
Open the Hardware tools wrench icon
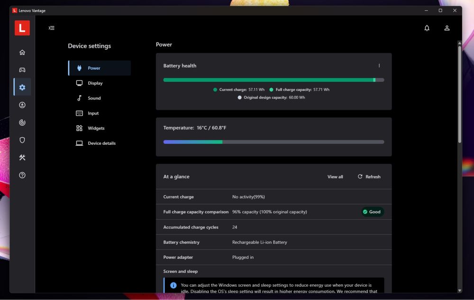22,158
